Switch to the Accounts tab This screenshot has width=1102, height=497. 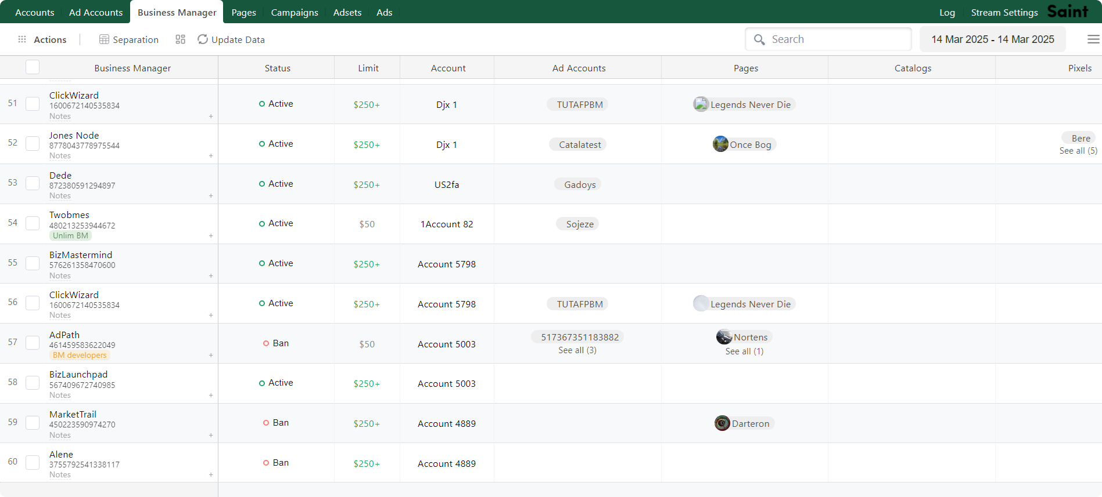coord(35,12)
